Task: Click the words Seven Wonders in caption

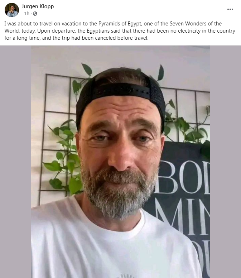Action: (x=188, y=24)
